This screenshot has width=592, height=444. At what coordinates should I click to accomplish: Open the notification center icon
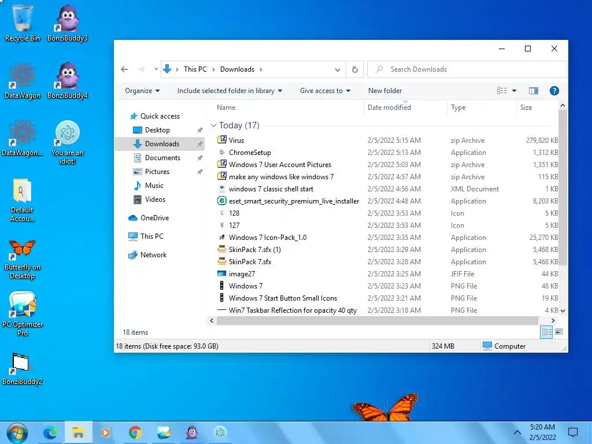pos(573,432)
